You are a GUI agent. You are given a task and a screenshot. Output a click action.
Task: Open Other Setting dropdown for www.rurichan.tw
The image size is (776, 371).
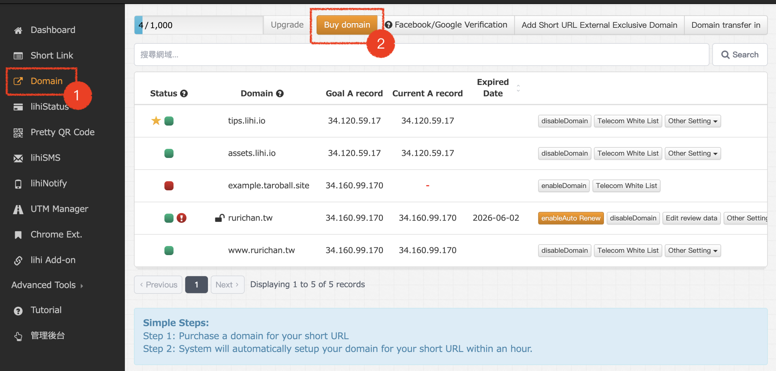click(692, 251)
